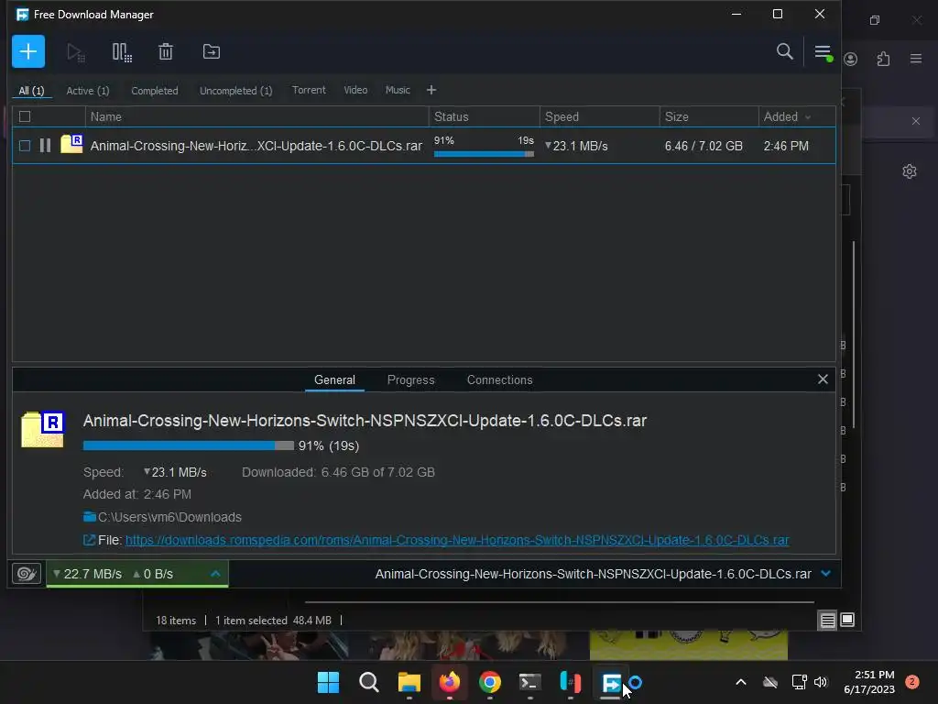938x704 pixels.
Task: Click the Added column sort arrow
Action: (808, 117)
